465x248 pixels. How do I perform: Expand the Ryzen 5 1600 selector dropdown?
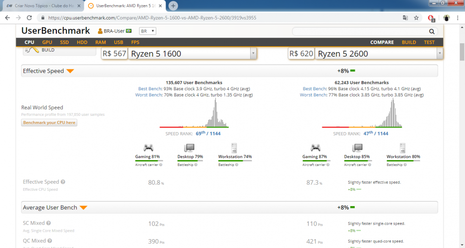tap(253, 54)
